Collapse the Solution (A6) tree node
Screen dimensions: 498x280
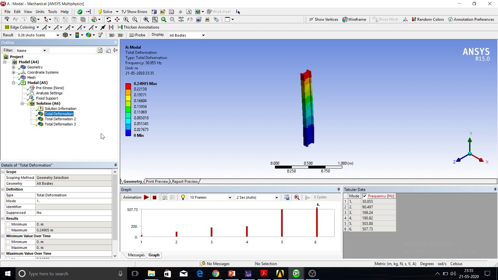tap(22, 103)
